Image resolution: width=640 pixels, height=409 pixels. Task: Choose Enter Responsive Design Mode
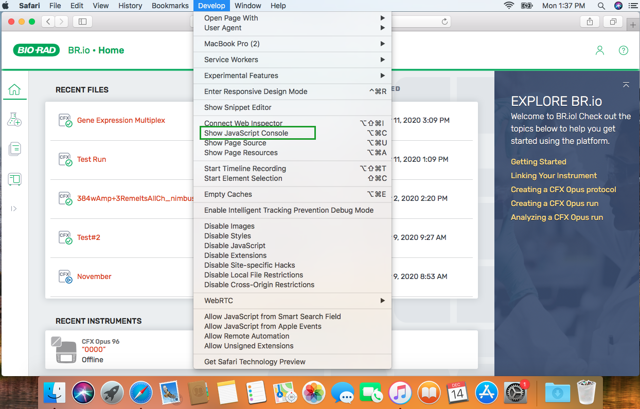coord(292,91)
